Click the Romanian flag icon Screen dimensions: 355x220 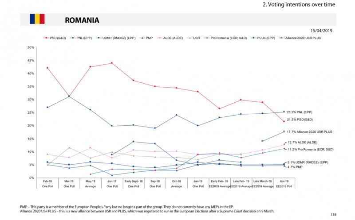pos(37,19)
